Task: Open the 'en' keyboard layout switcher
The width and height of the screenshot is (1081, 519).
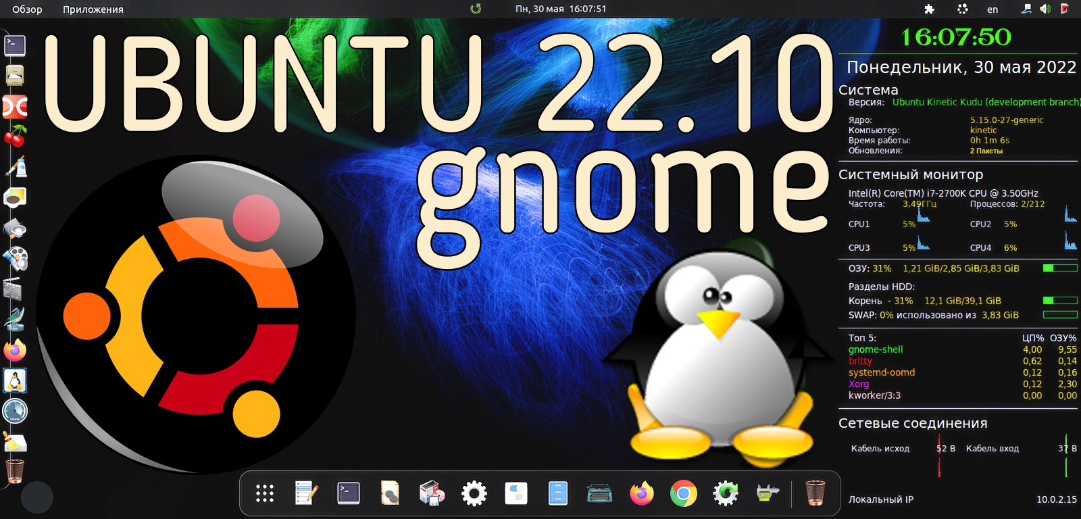Action: pos(992,9)
